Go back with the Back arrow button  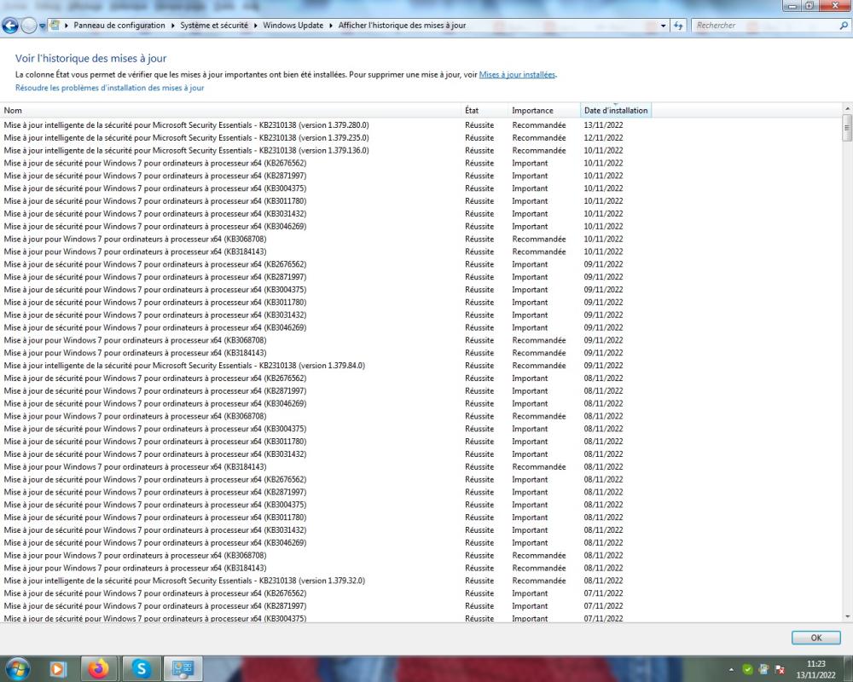tap(9, 25)
